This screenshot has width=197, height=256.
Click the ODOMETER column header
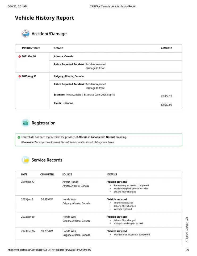[x=47, y=174]
